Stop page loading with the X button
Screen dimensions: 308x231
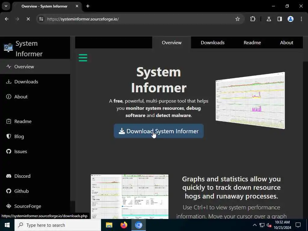[28, 19]
